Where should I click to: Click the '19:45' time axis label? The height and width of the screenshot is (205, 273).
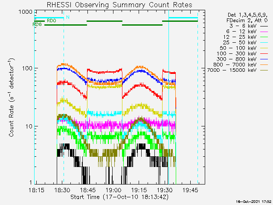(190, 190)
